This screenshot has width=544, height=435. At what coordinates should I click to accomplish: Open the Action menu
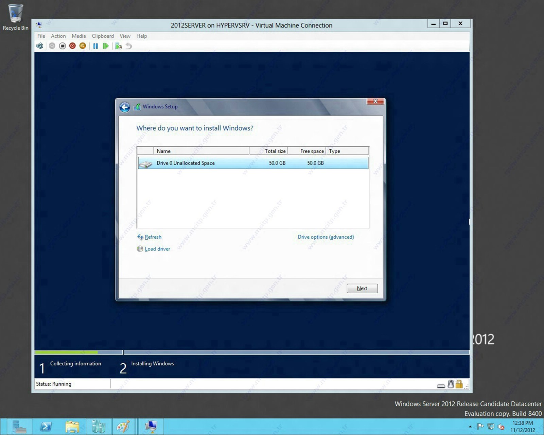click(x=58, y=36)
